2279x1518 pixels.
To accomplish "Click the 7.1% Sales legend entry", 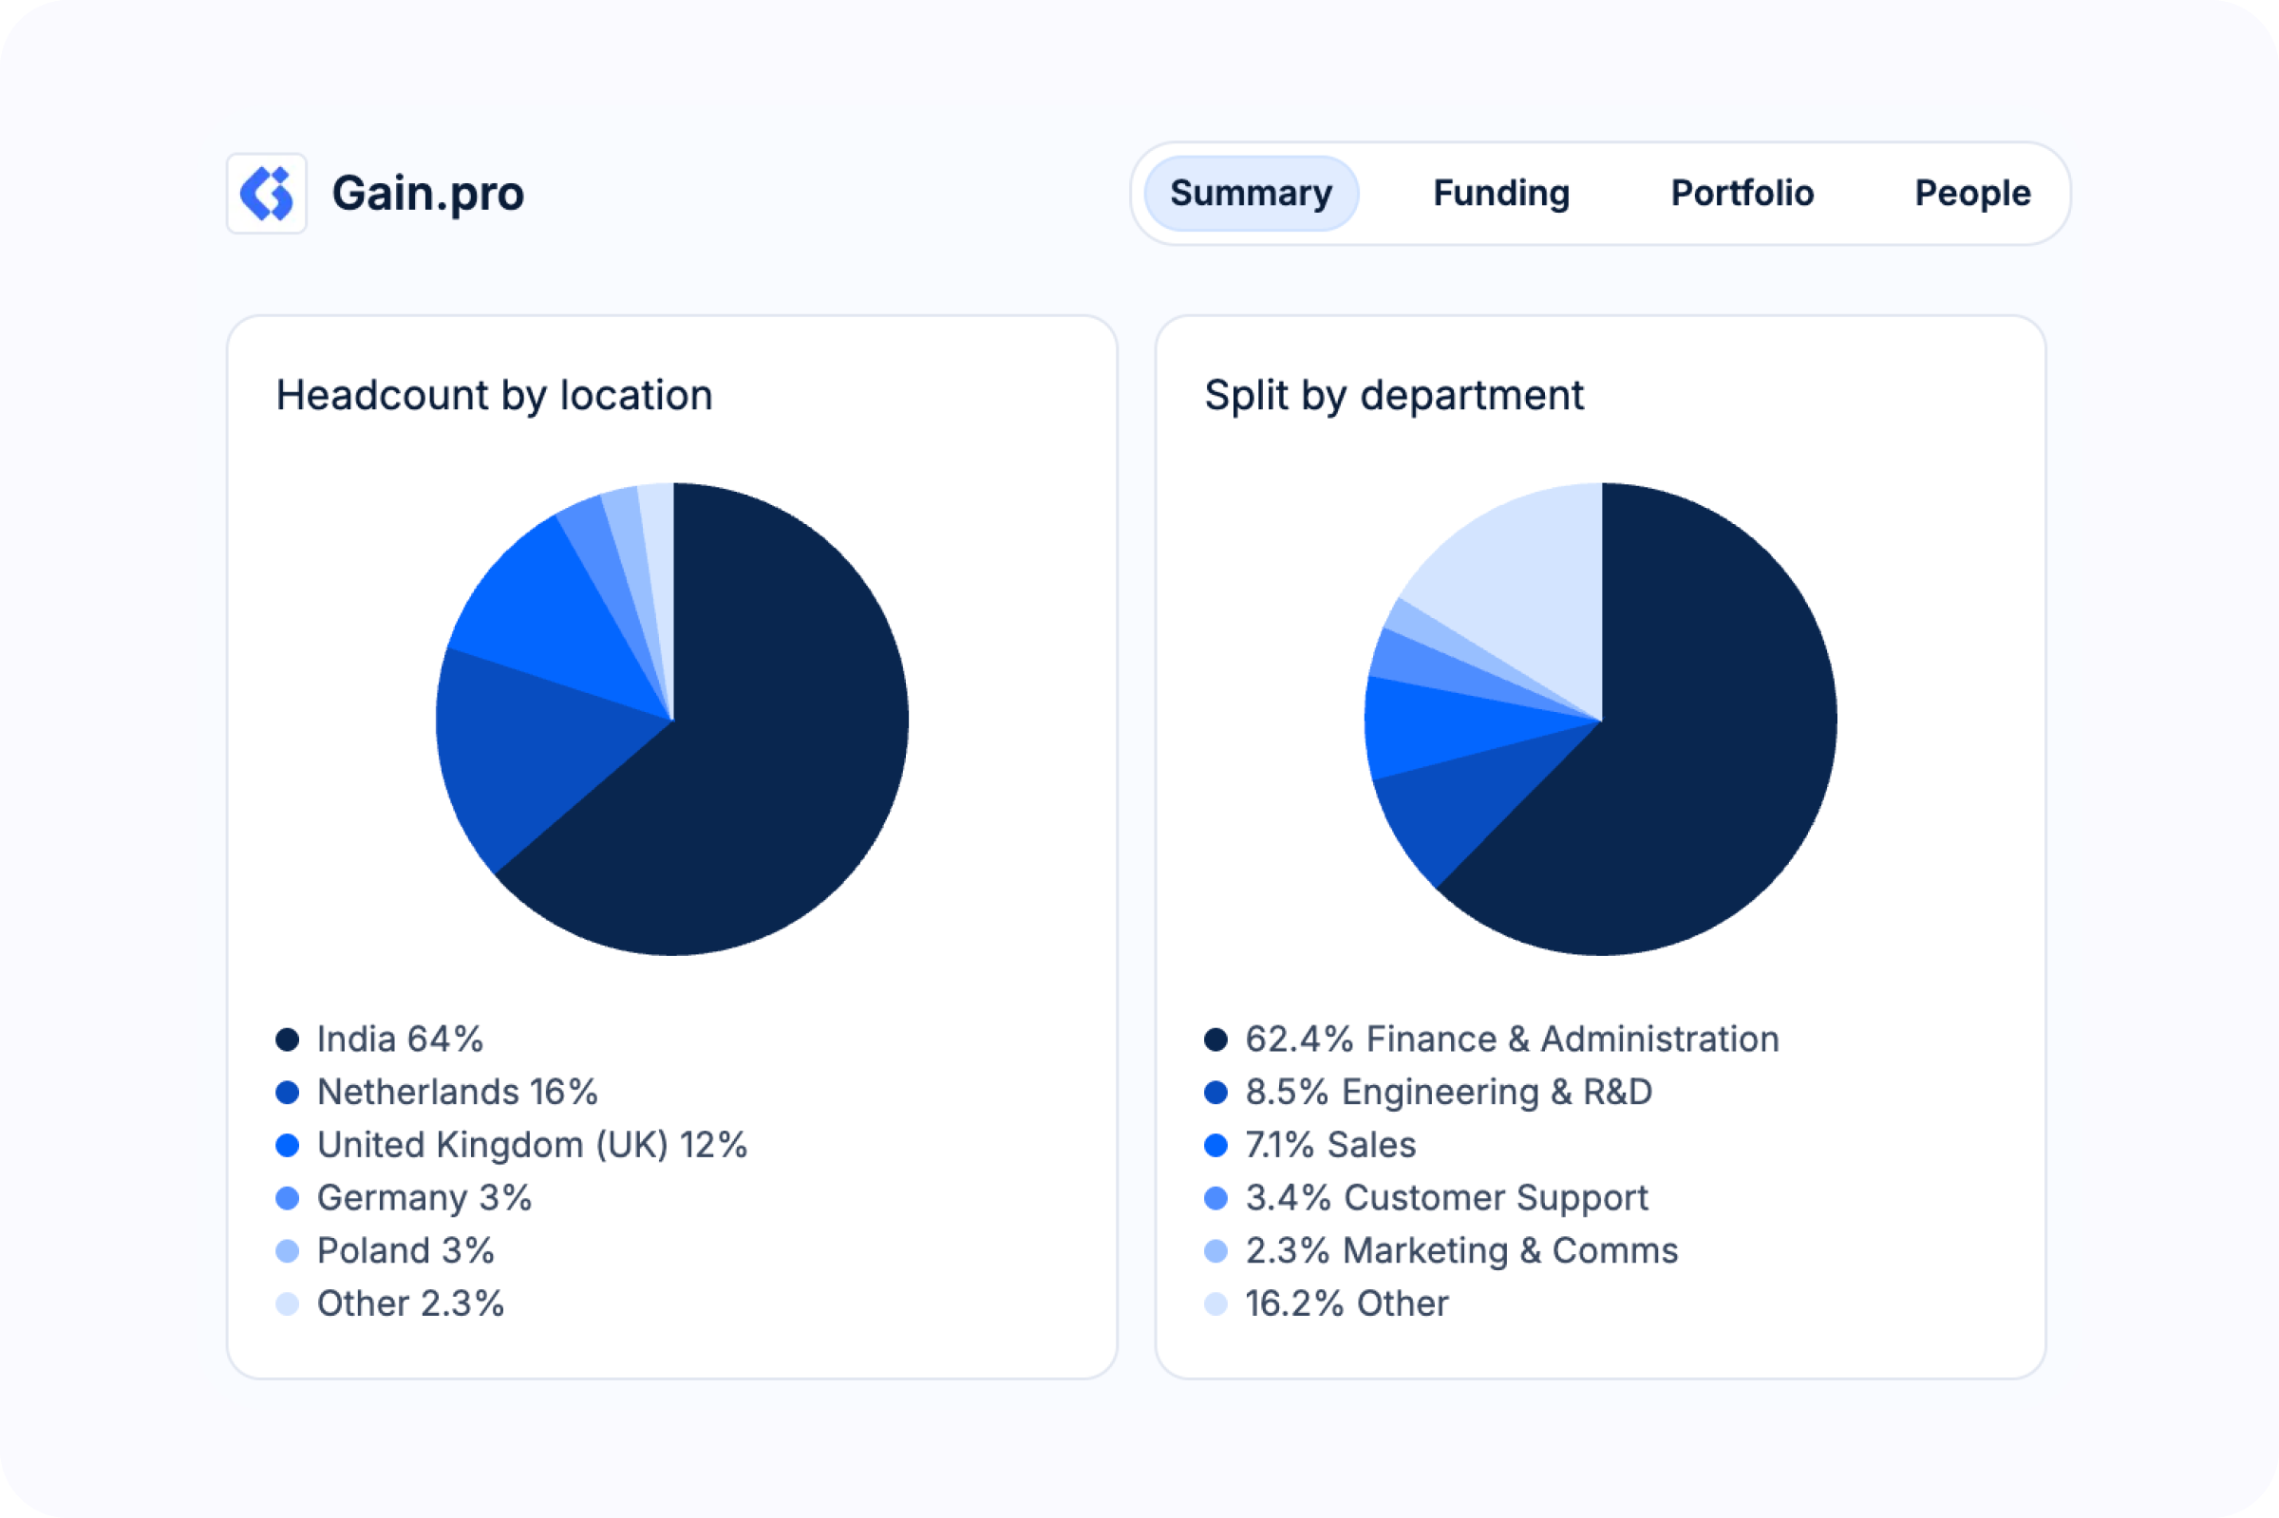I will pyautogui.click(x=1330, y=1145).
